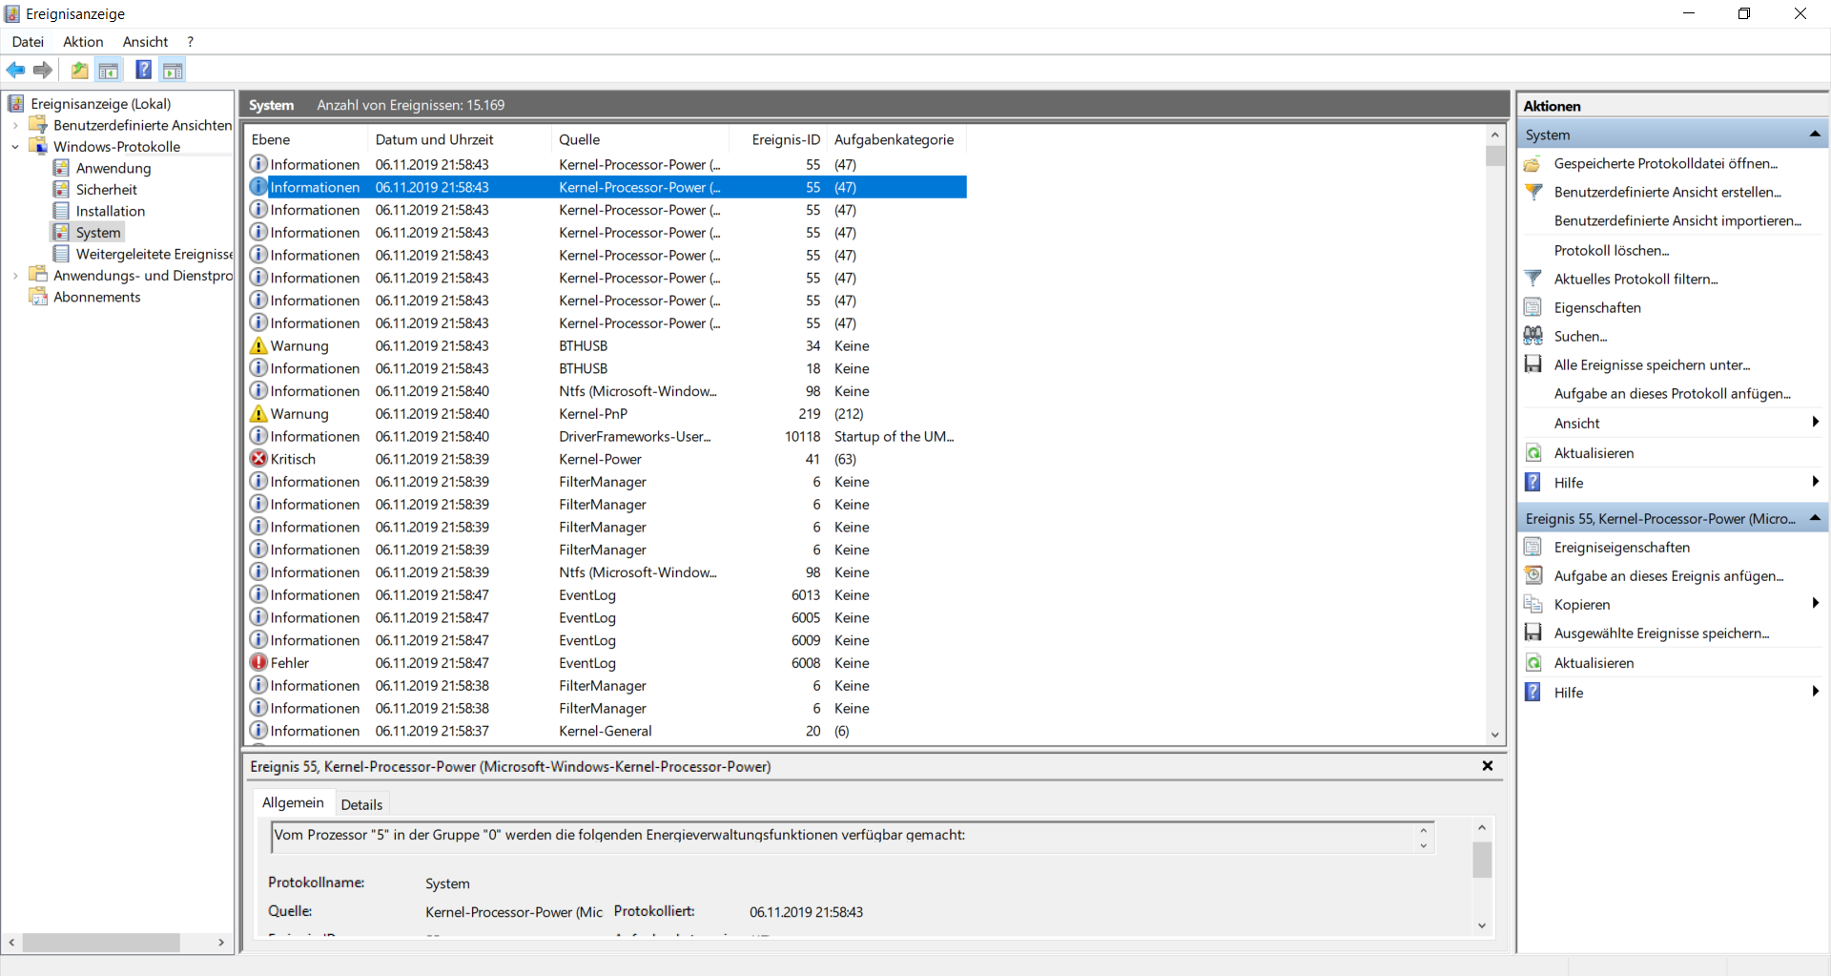Collapse Windows-Protokolle tree node
The image size is (1831, 976).
pyautogui.click(x=15, y=147)
